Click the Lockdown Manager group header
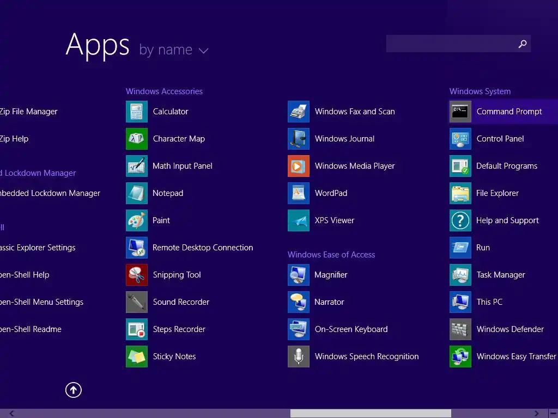This screenshot has height=418, width=558. tap(38, 173)
